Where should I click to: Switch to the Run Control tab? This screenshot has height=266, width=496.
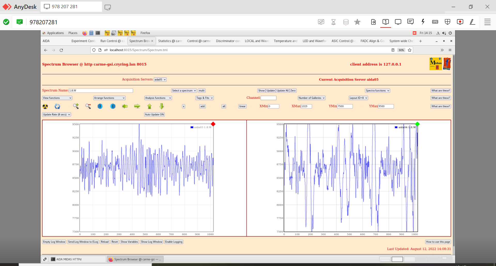112,41
